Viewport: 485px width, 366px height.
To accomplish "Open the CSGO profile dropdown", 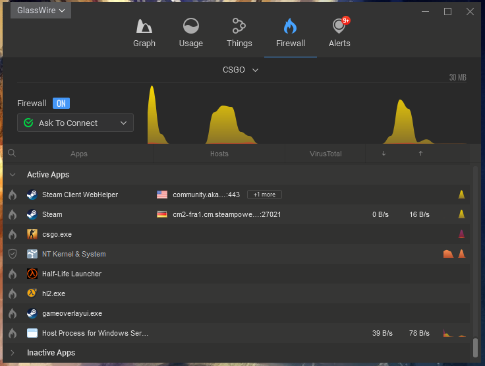I will tap(241, 70).
